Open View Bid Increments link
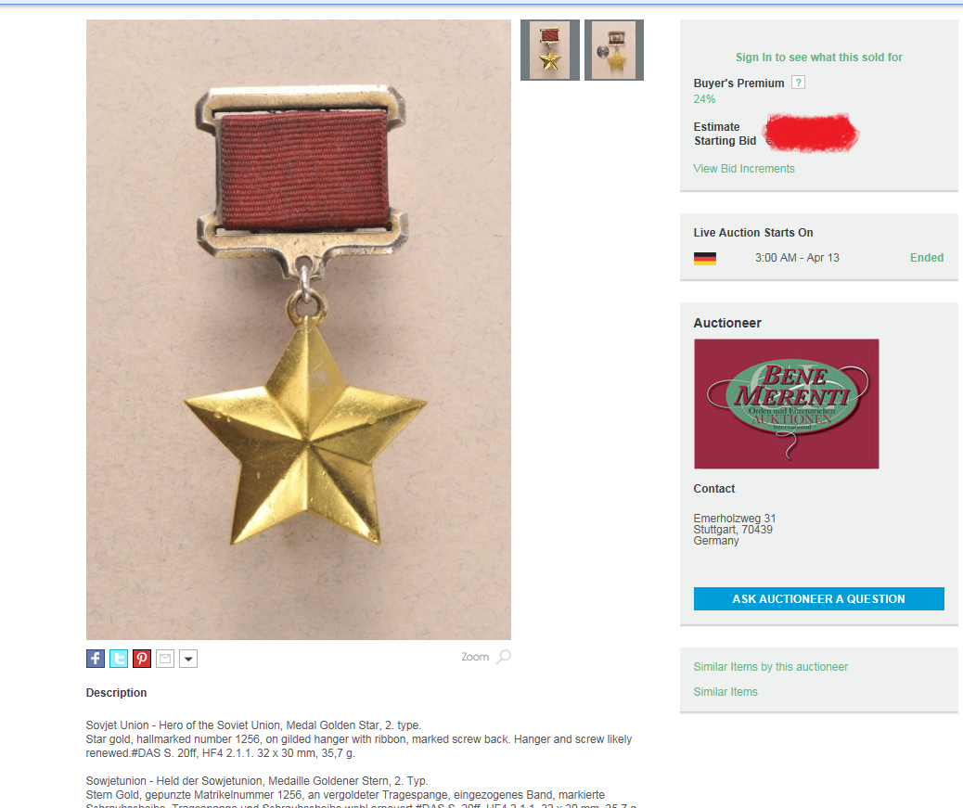Image resolution: width=963 pixels, height=808 pixels. 744,168
